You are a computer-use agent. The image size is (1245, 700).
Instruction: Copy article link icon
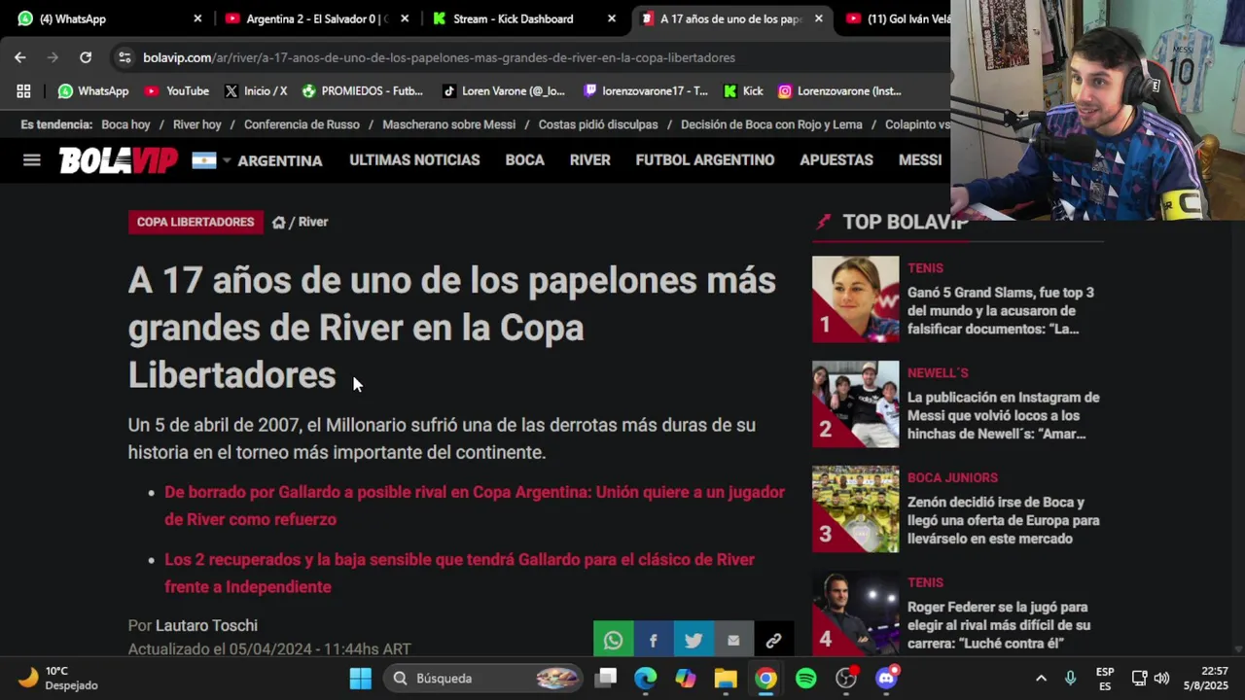tap(773, 640)
